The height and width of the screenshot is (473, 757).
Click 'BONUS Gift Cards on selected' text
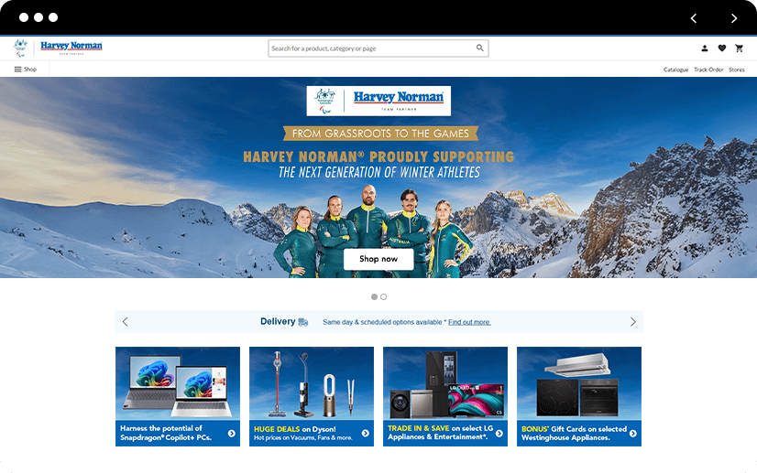tap(574, 429)
